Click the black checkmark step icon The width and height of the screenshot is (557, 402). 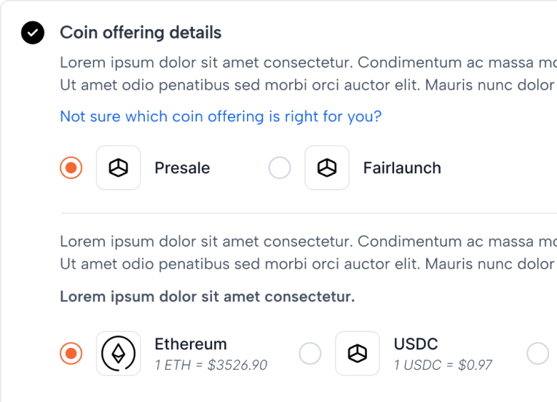(33, 33)
